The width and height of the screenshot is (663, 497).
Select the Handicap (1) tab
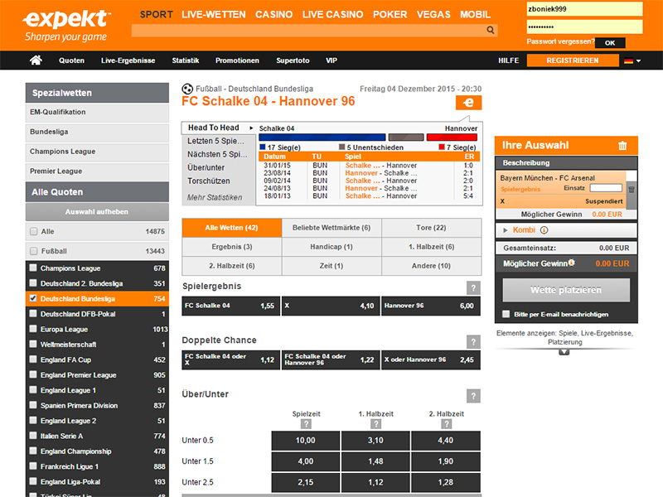(x=331, y=247)
